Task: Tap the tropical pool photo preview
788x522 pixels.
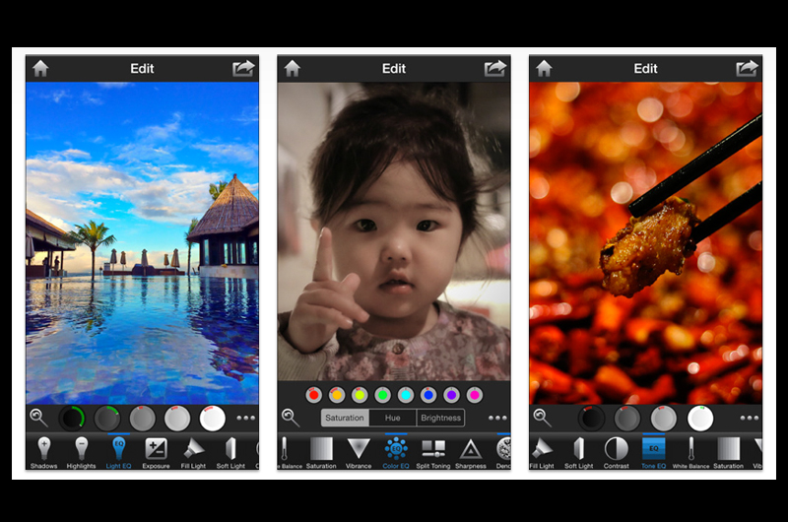Action: click(142, 243)
